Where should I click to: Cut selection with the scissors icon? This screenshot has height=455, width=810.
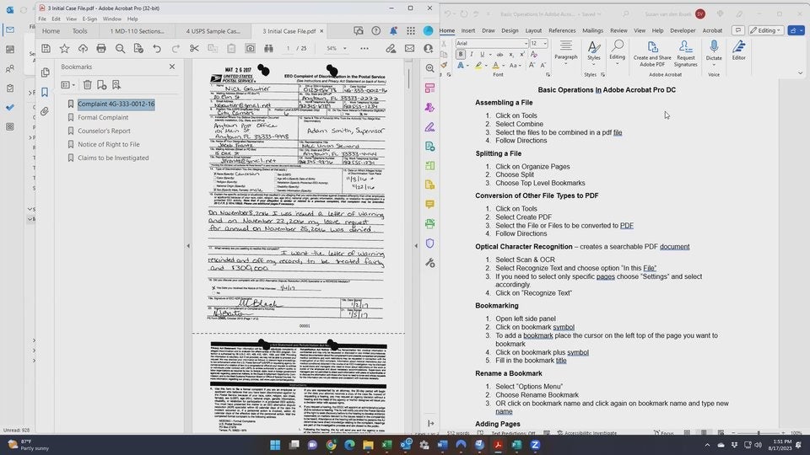click(x=194, y=49)
